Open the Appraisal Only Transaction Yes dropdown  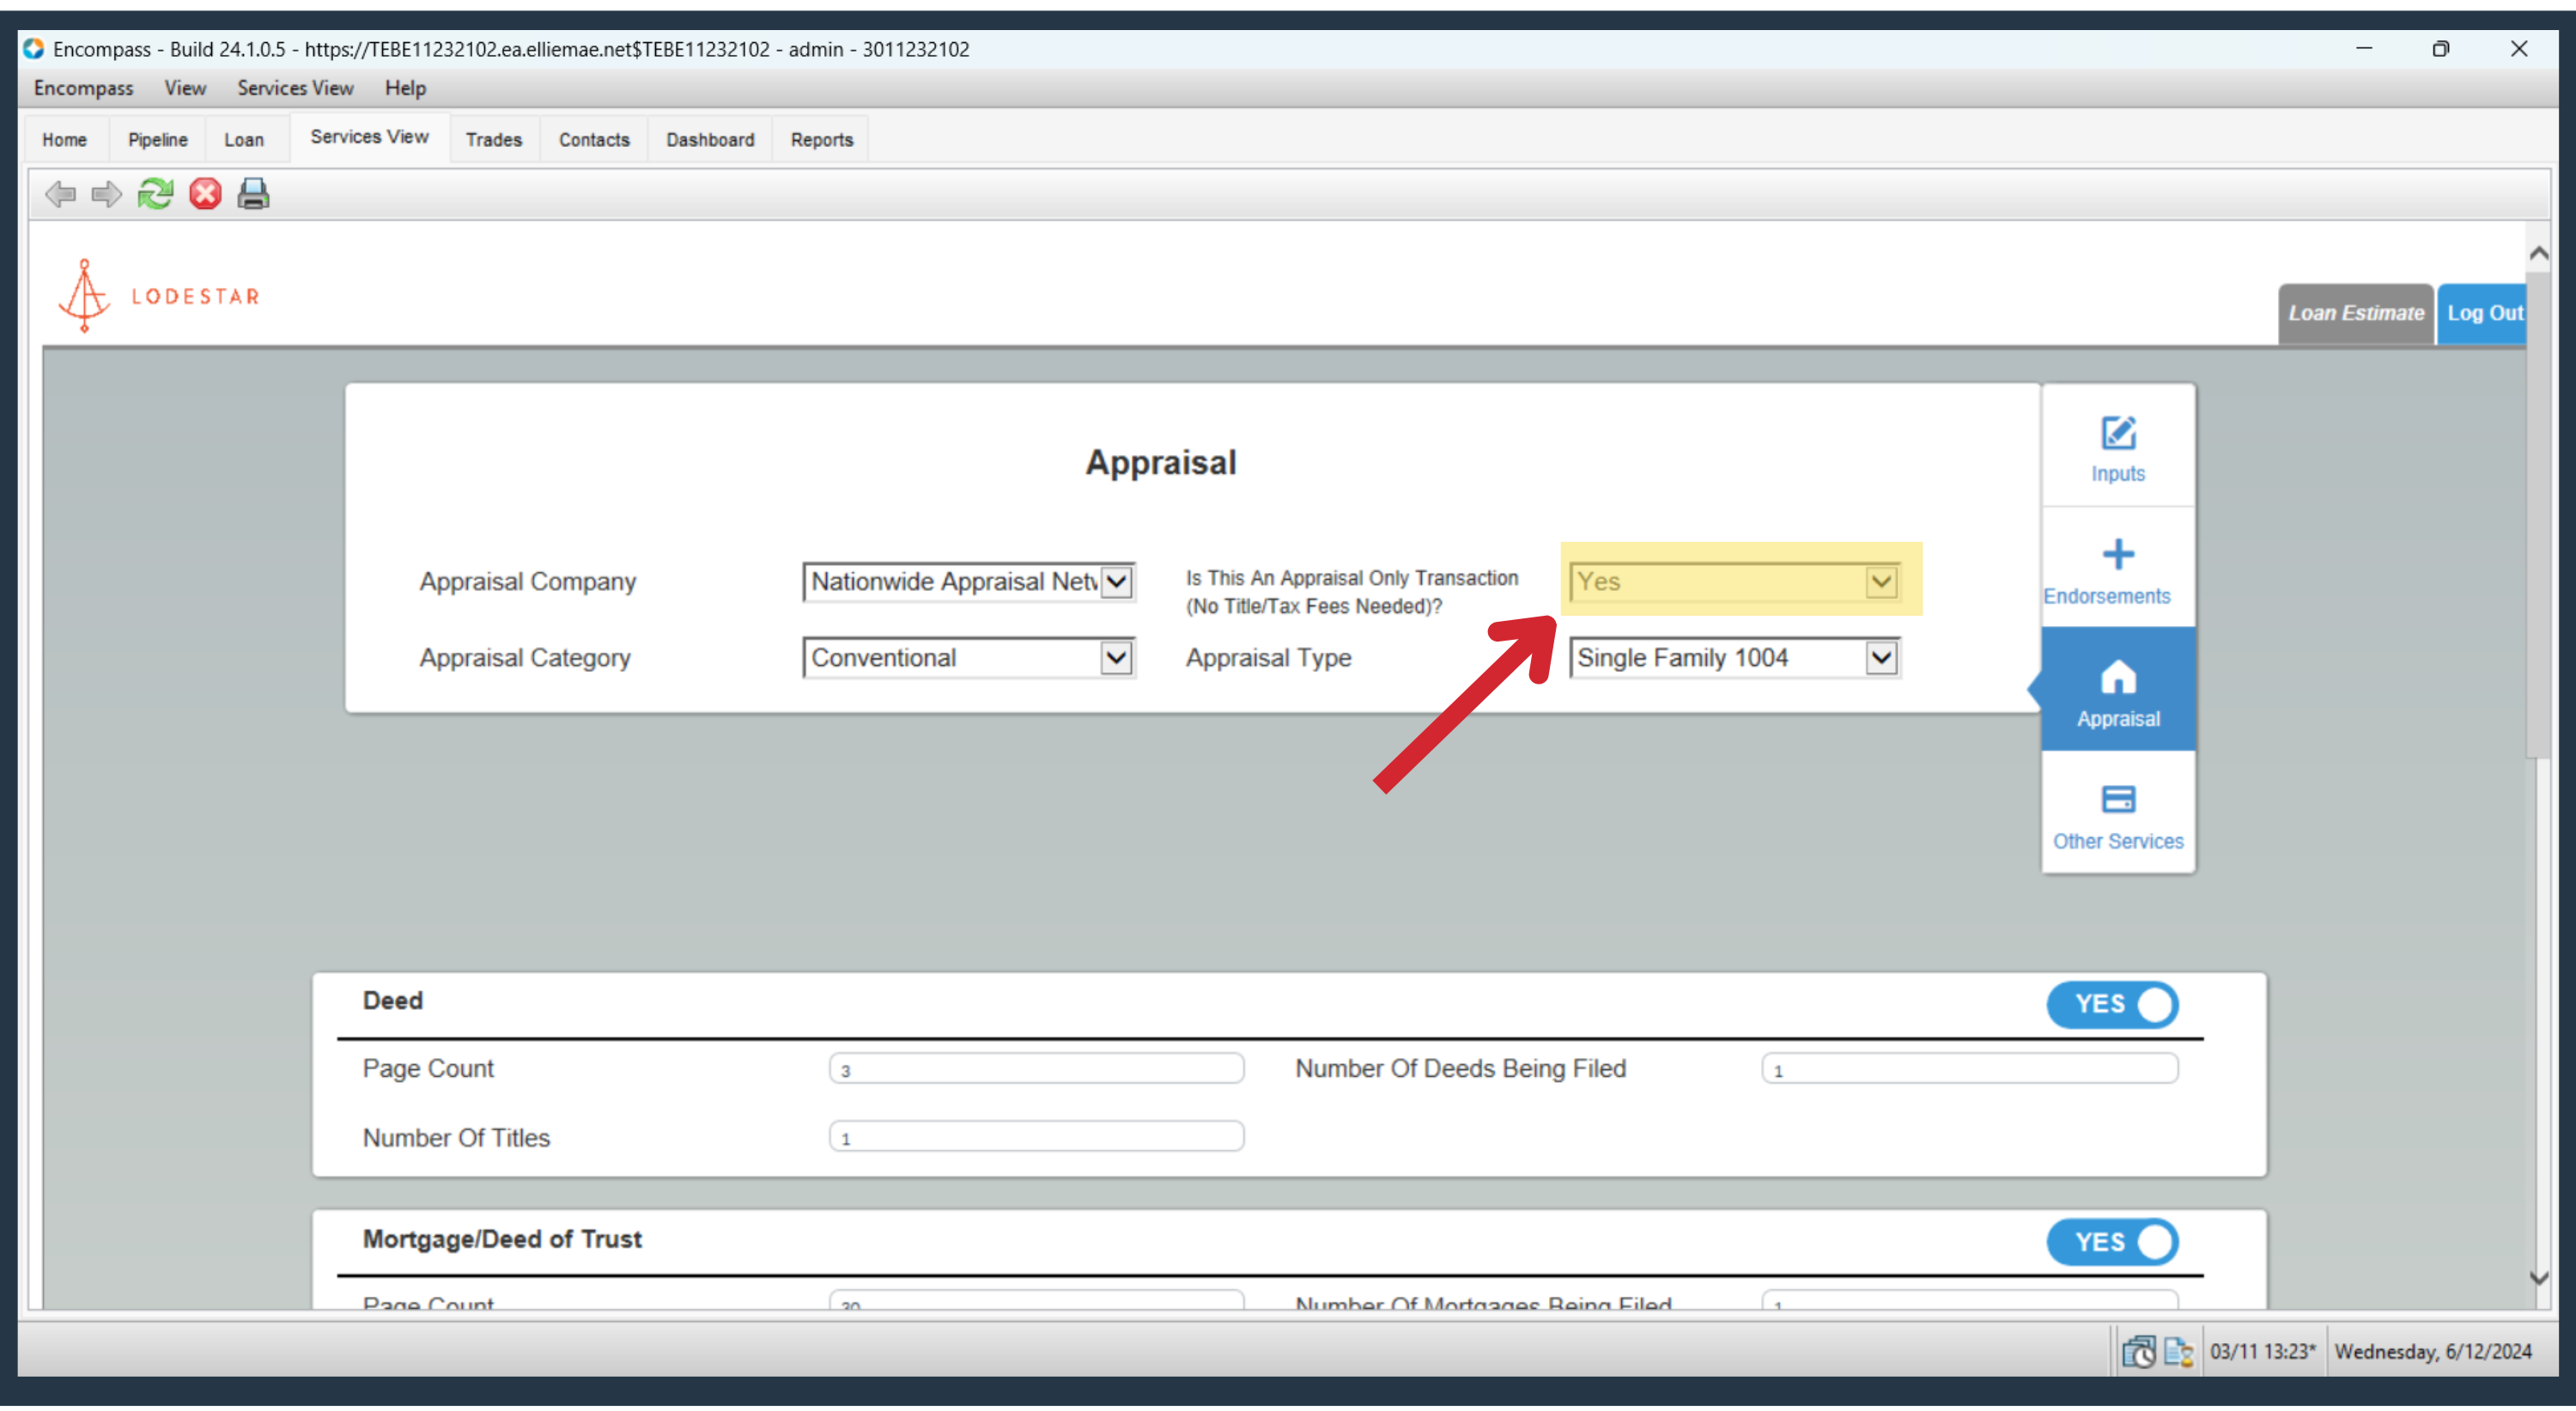[1734, 582]
